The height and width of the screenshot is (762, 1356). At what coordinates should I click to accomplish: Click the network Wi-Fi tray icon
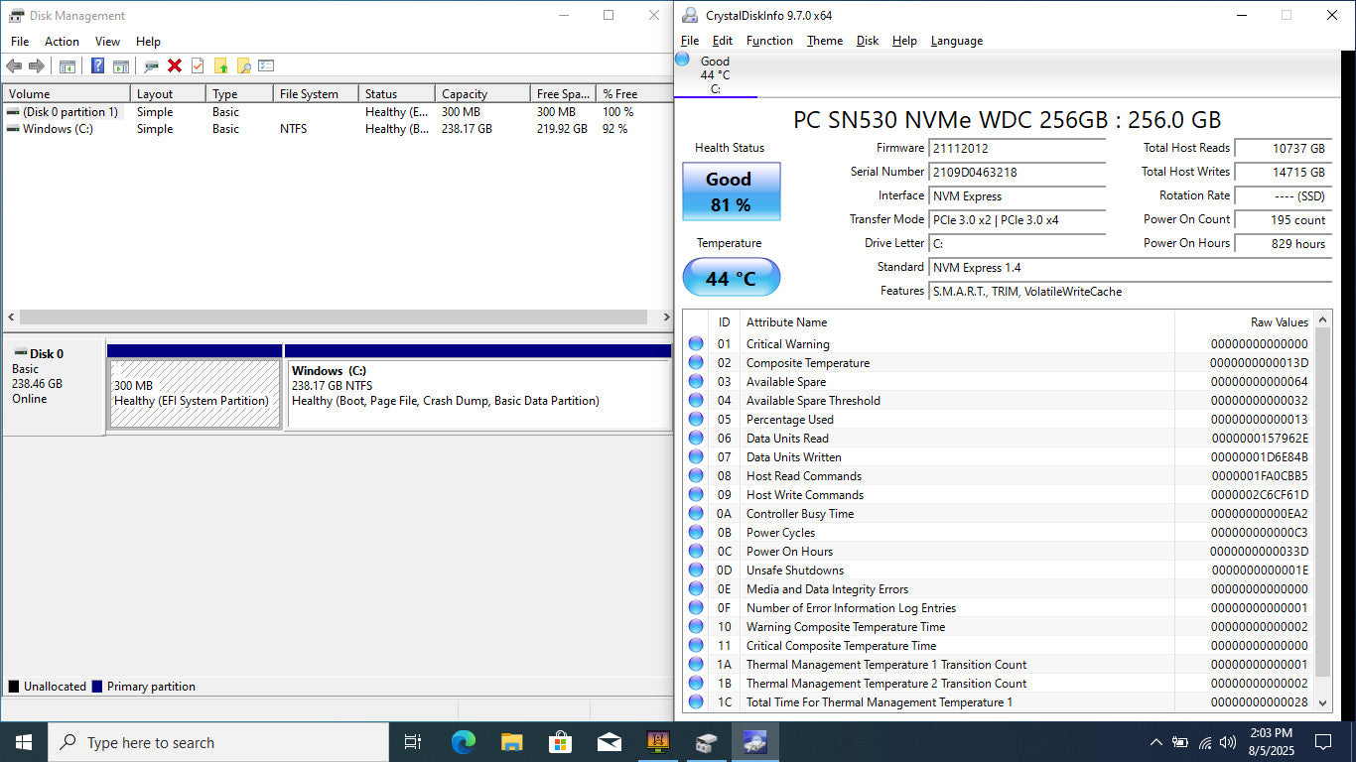[1205, 742]
